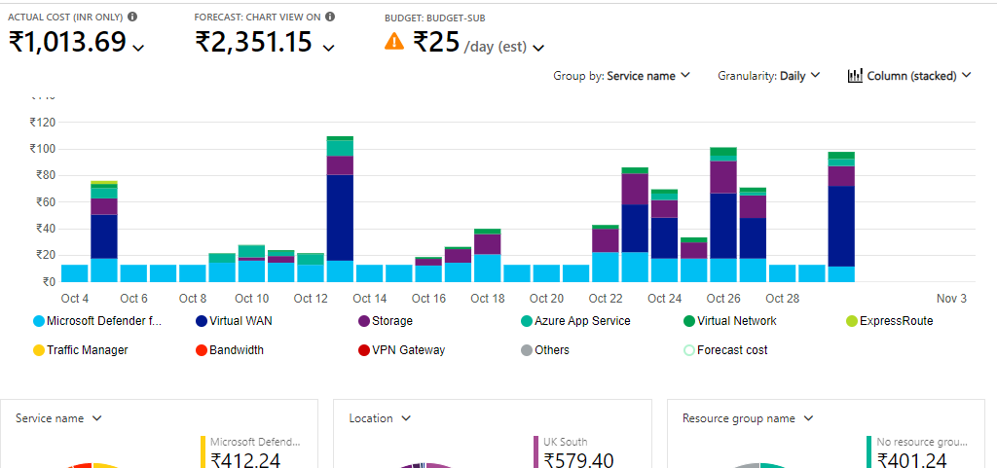997x468 pixels.
Task: Click the Oct 14 x-axis label
Action: (369, 299)
